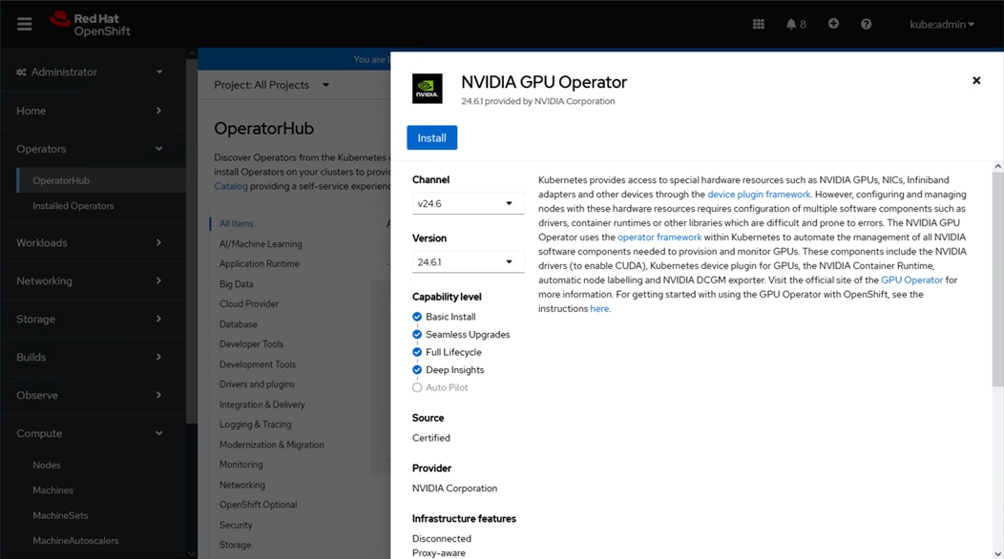This screenshot has width=1004, height=559.
Task: Filter by Application Runtime category
Action: pos(260,264)
